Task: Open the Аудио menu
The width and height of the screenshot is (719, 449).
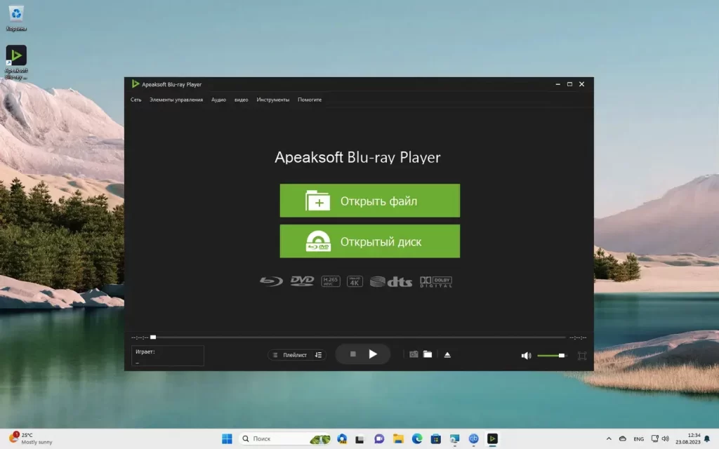Action: point(218,100)
